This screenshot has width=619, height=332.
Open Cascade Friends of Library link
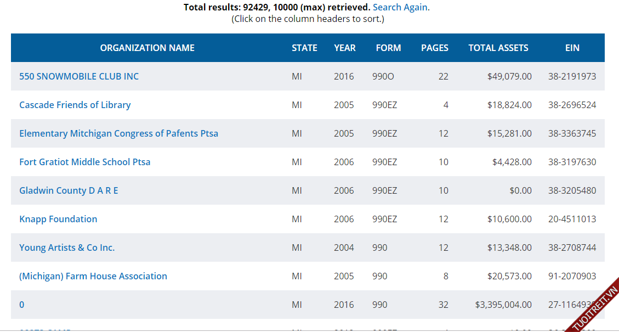tap(75, 105)
